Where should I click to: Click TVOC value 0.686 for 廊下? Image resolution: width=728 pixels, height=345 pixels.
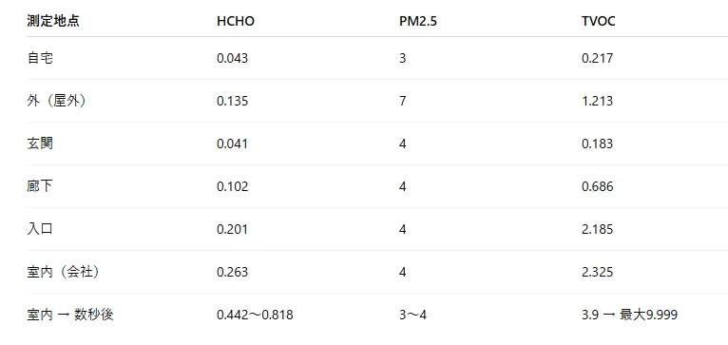[597, 186]
